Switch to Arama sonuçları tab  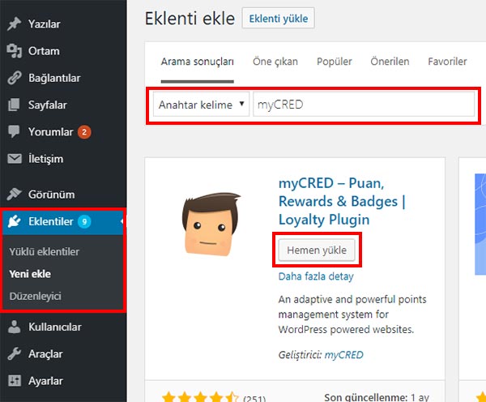pyautogui.click(x=197, y=62)
